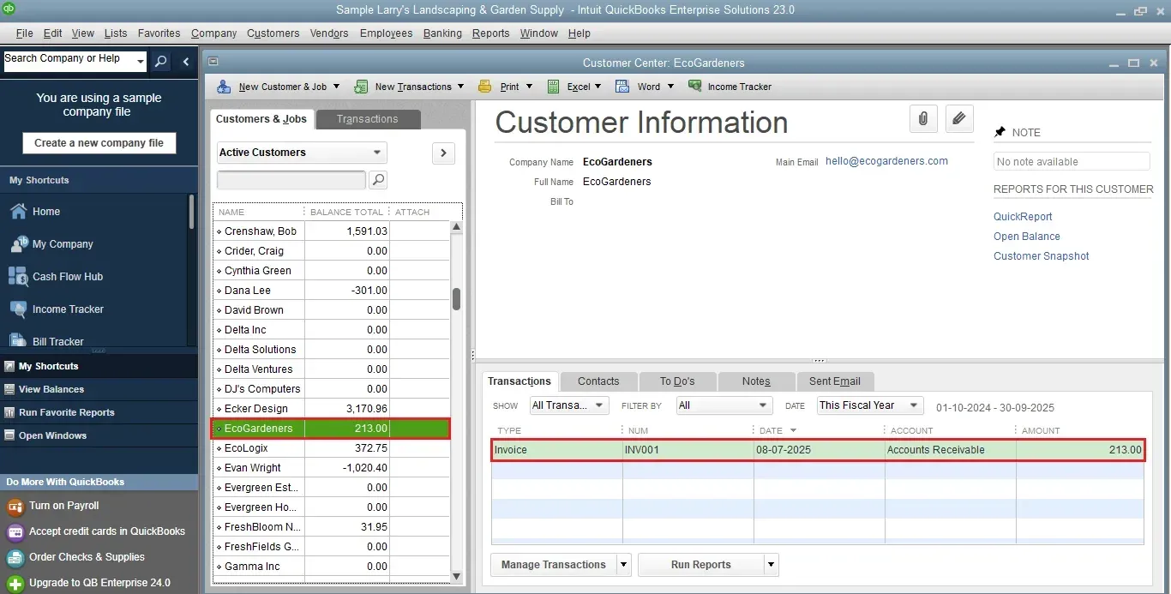Open the Lists menu

(x=116, y=33)
